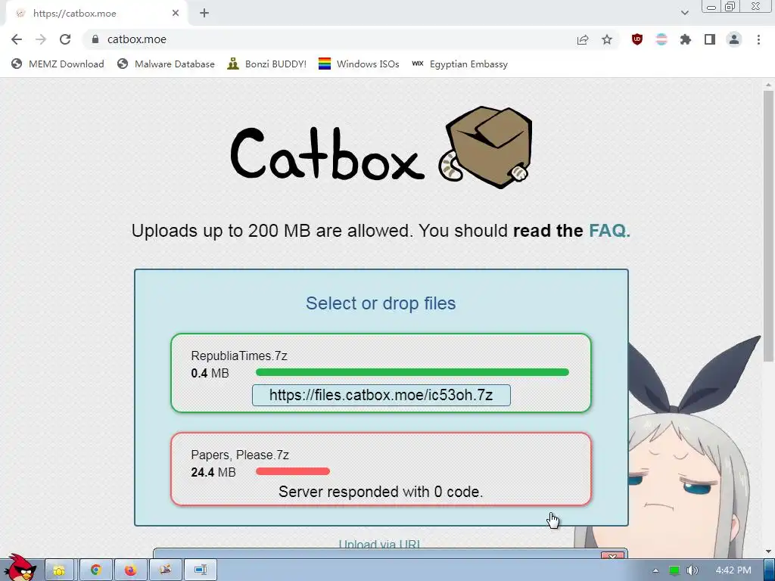This screenshot has width=775, height=581.
Task: Show hidden system tray icons
Action: (x=655, y=570)
